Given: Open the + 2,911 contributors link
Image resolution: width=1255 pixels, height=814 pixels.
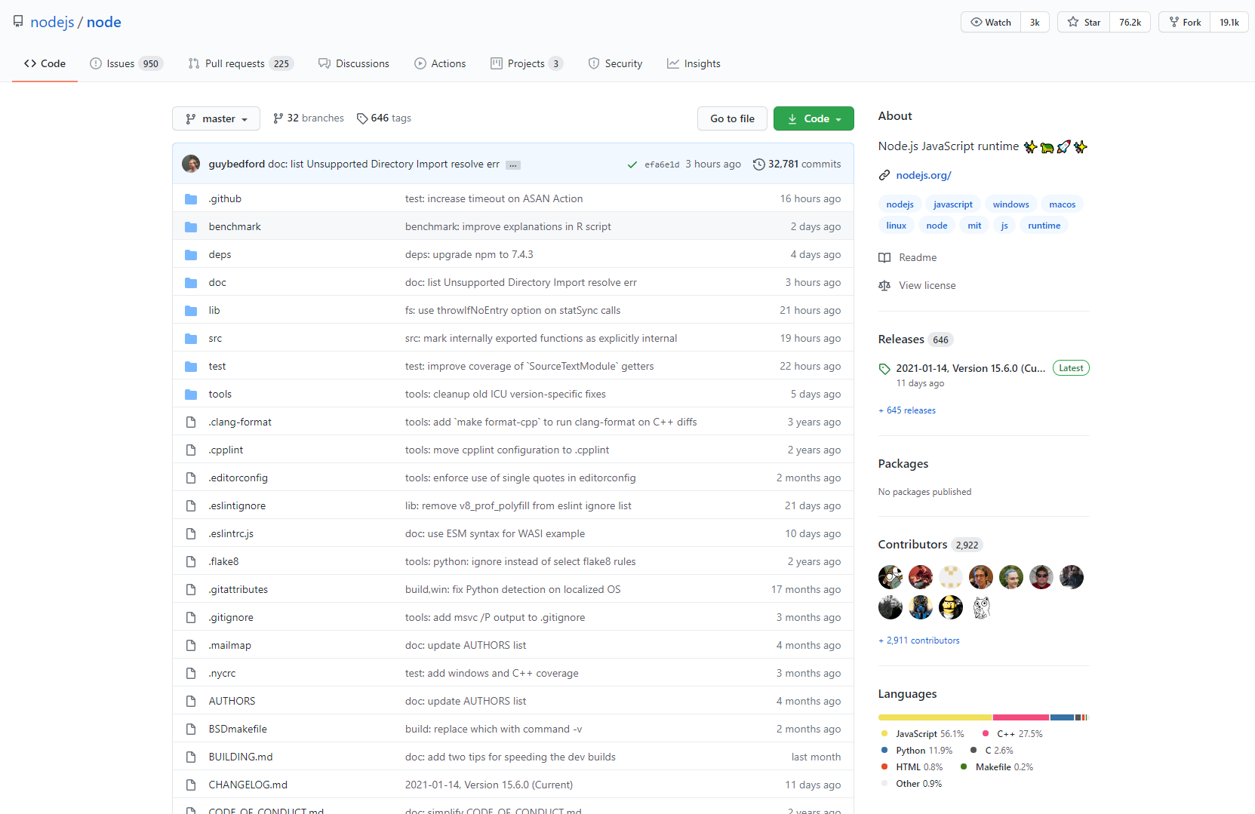Looking at the screenshot, I should (x=919, y=640).
